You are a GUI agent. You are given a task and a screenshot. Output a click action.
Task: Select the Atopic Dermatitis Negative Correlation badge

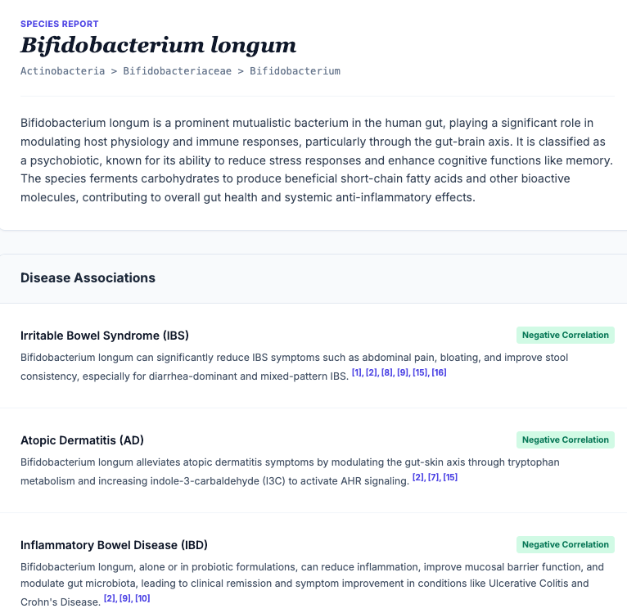pos(565,439)
